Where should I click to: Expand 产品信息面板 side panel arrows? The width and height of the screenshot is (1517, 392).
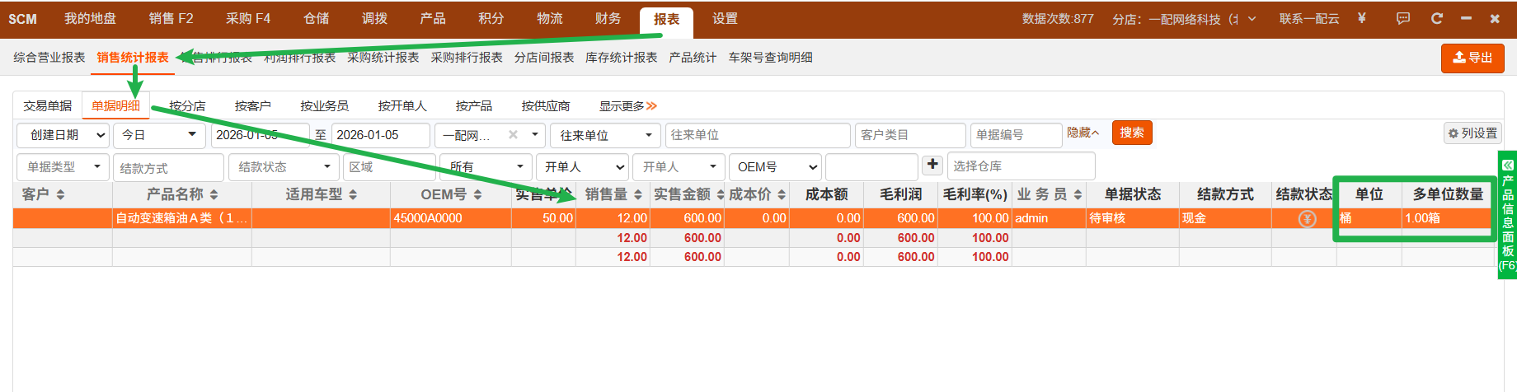pos(1508,165)
